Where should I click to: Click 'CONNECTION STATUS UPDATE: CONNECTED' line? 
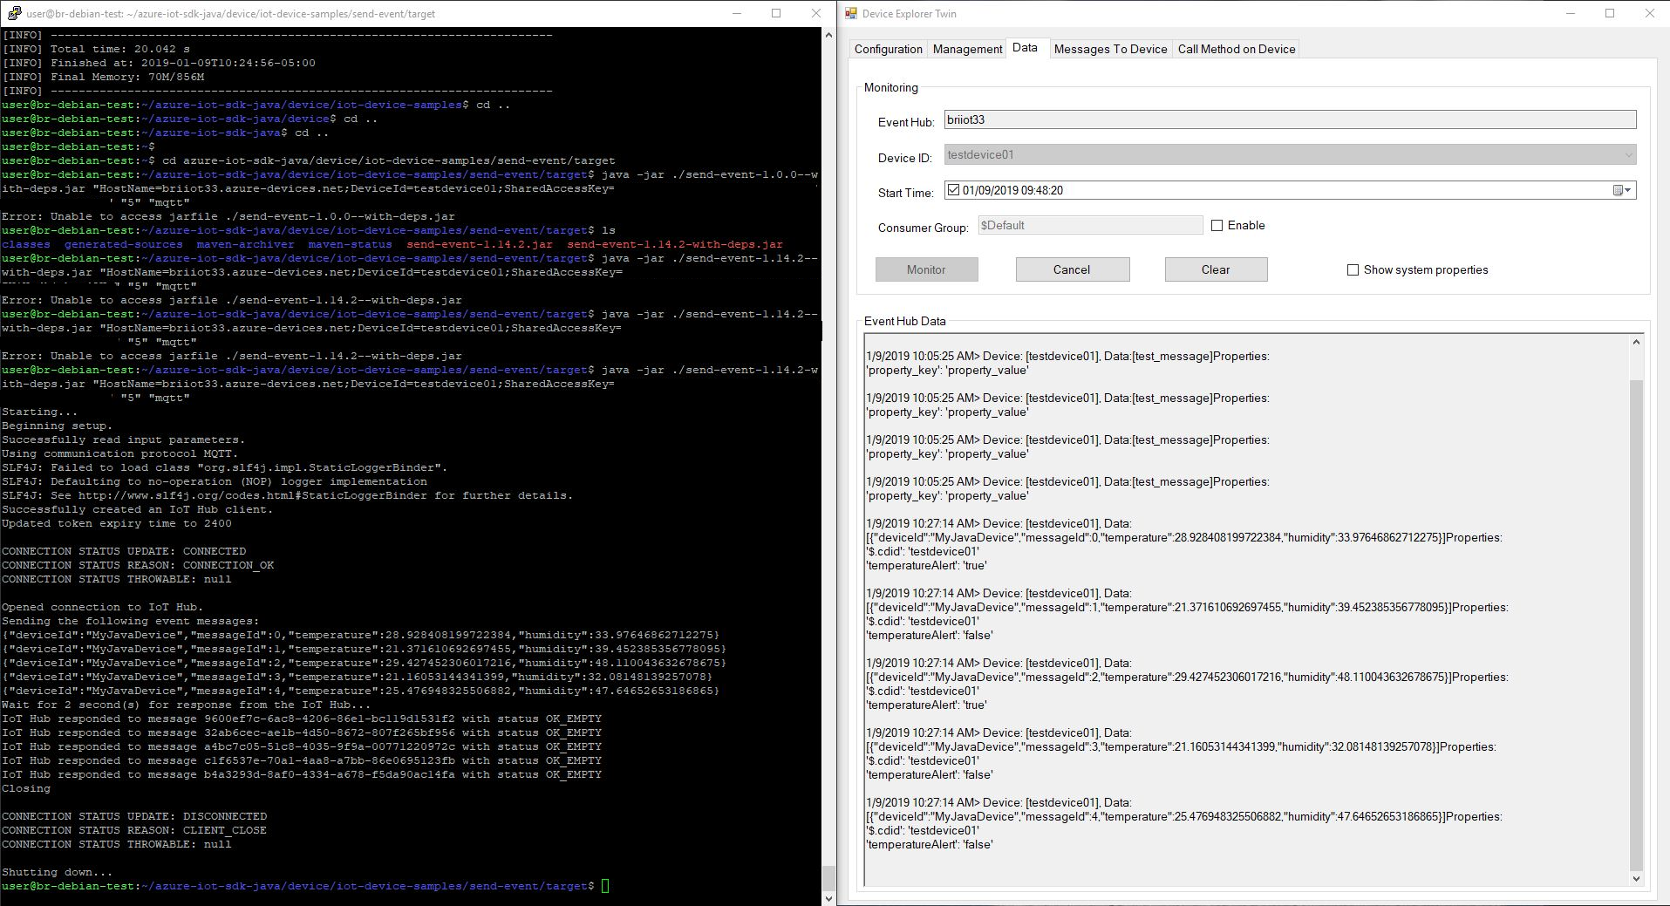click(x=124, y=551)
